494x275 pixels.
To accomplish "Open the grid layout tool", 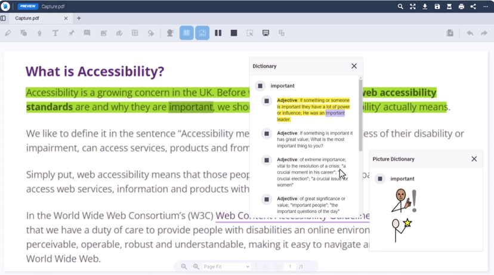I will pos(135,33).
